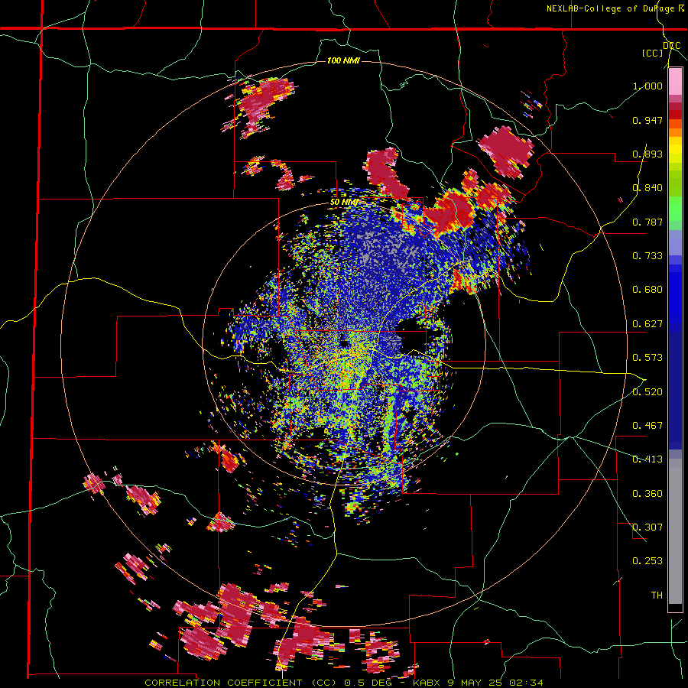Click the 0.307 color scale label
This screenshot has height=688, width=688.
coord(647,527)
